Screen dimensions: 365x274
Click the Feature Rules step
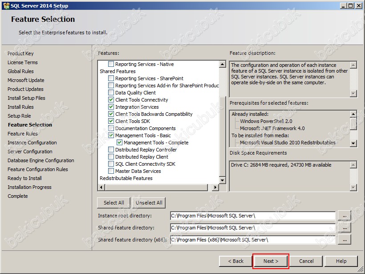(x=23, y=134)
